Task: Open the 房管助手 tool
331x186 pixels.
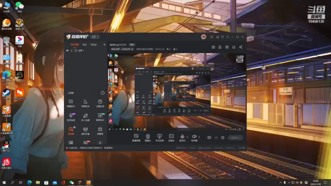Action: (85, 103)
